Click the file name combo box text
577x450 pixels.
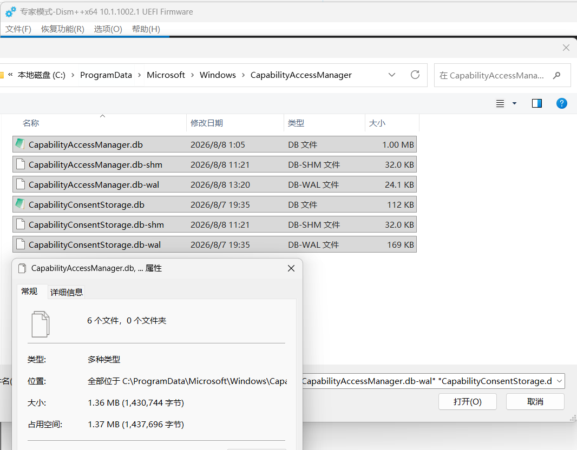427,381
